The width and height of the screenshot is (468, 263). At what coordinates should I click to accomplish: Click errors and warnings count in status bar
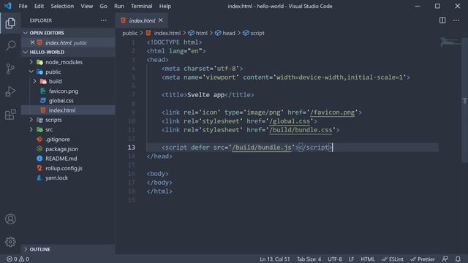pyautogui.click(x=18, y=259)
